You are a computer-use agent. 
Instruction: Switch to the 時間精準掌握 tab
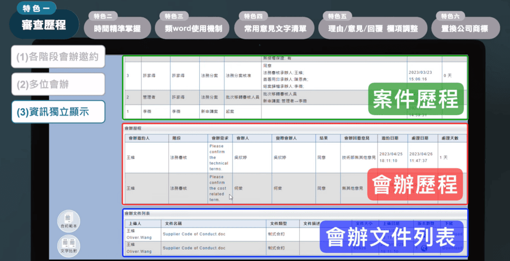pyautogui.click(x=117, y=28)
